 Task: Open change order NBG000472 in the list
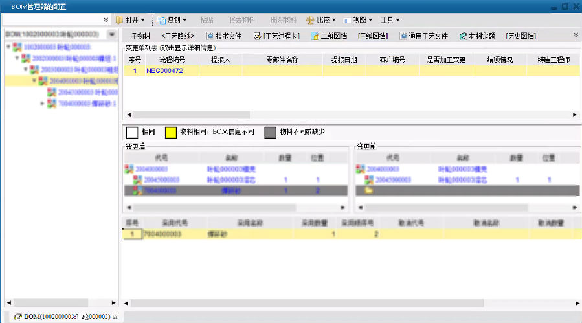164,71
